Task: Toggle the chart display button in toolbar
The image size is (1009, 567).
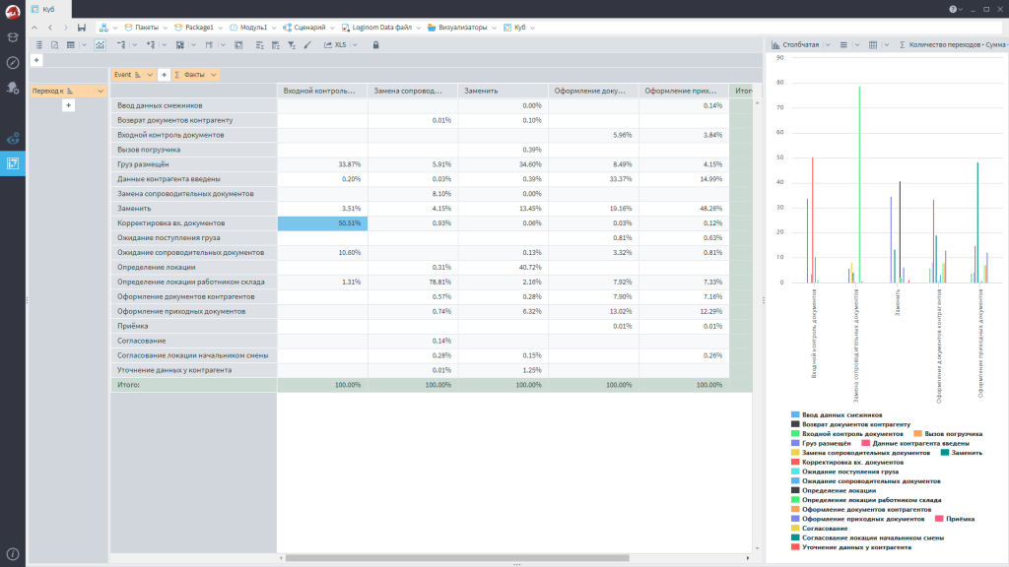Action: pyautogui.click(x=100, y=44)
